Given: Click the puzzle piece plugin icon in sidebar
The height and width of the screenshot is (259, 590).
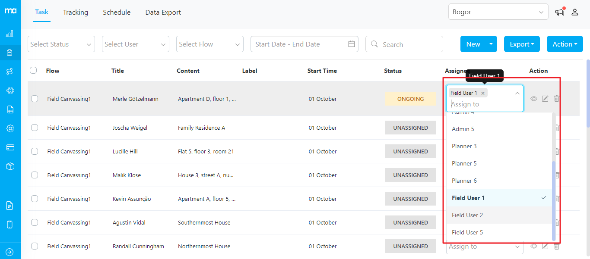Looking at the screenshot, I should click(x=10, y=90).
